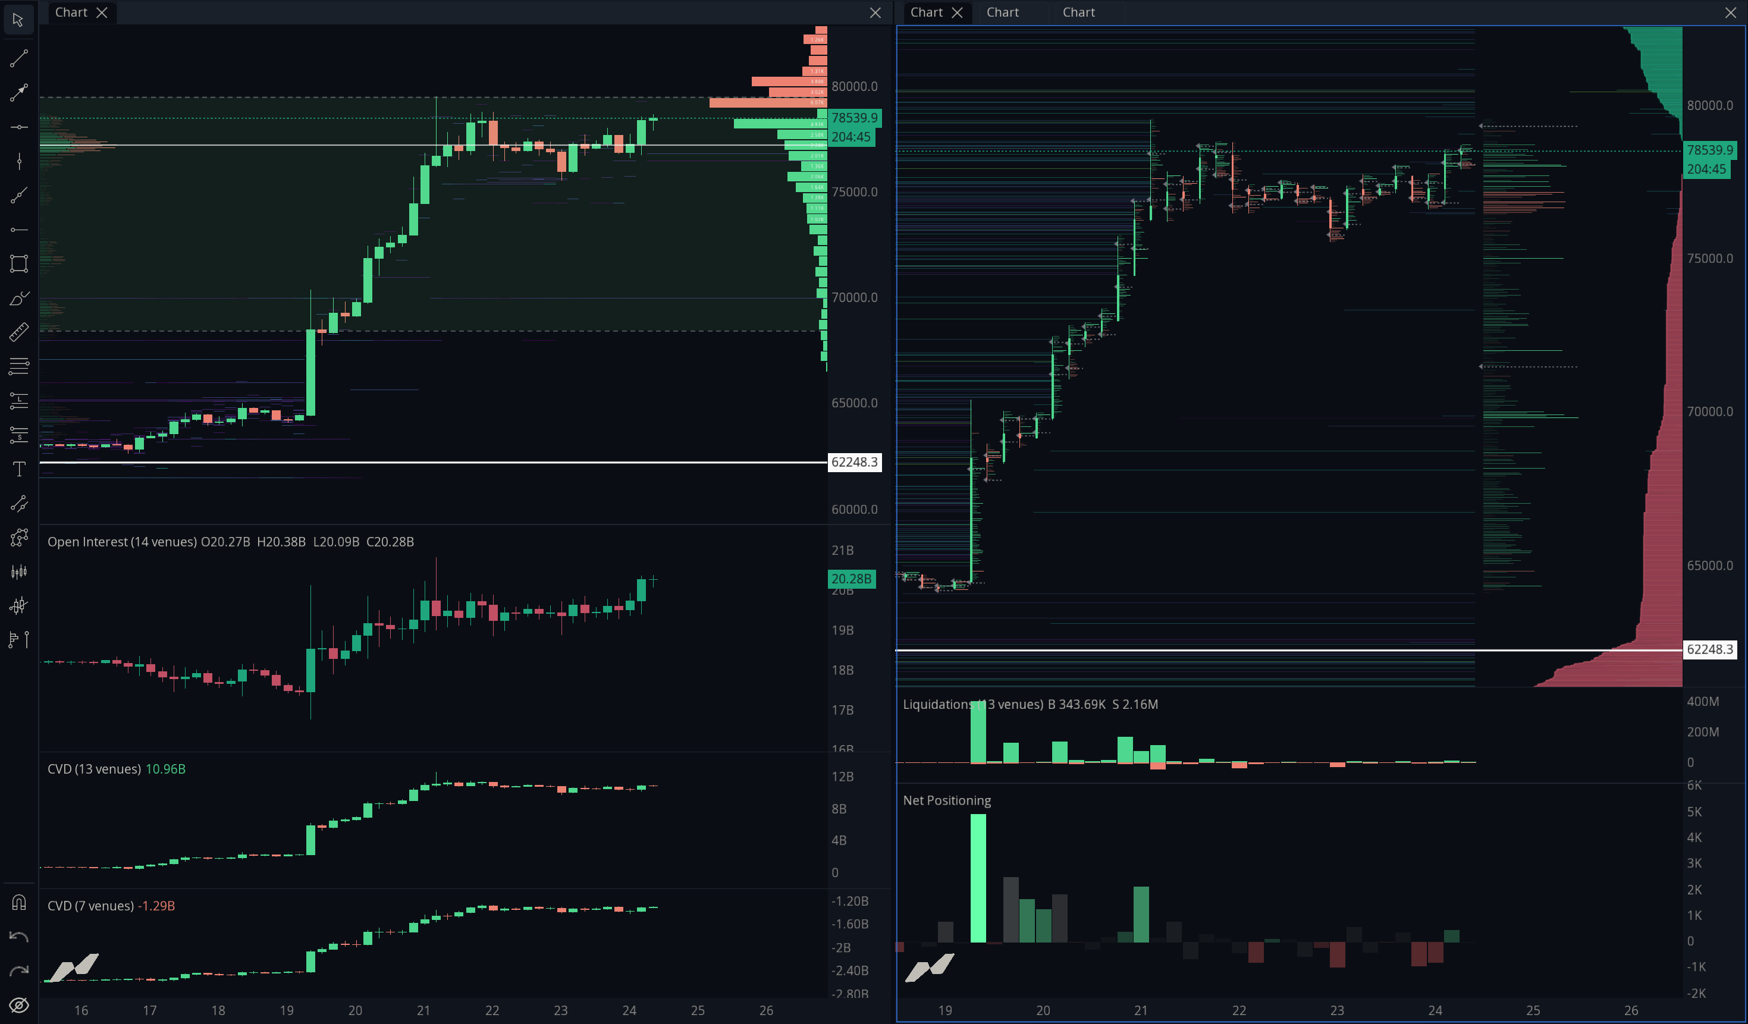Toggle hide all drawings eye icon

[x=18, y=1004]
